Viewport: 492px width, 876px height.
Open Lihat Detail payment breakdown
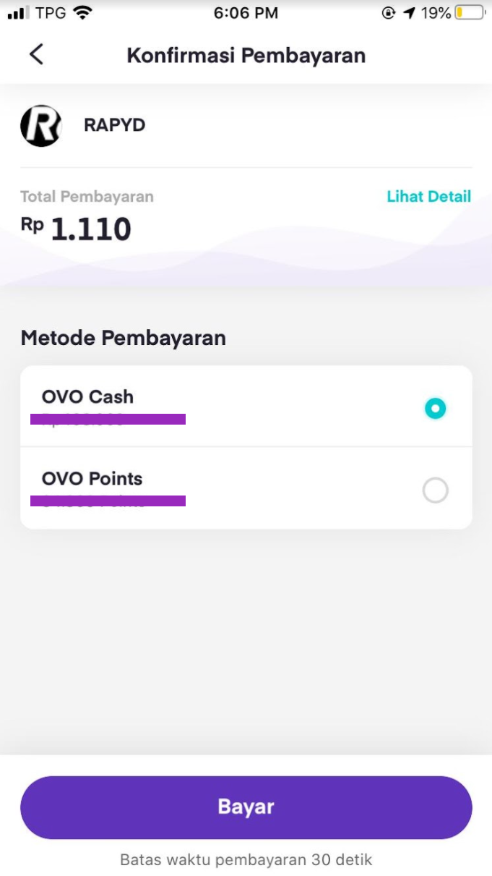point(428,197)
